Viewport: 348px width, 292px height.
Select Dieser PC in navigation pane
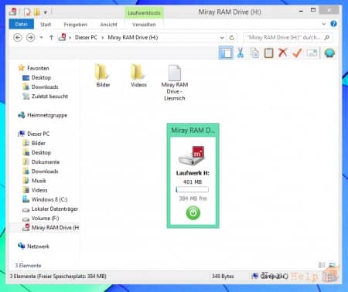pyautogui.click(x=33, y=134)
